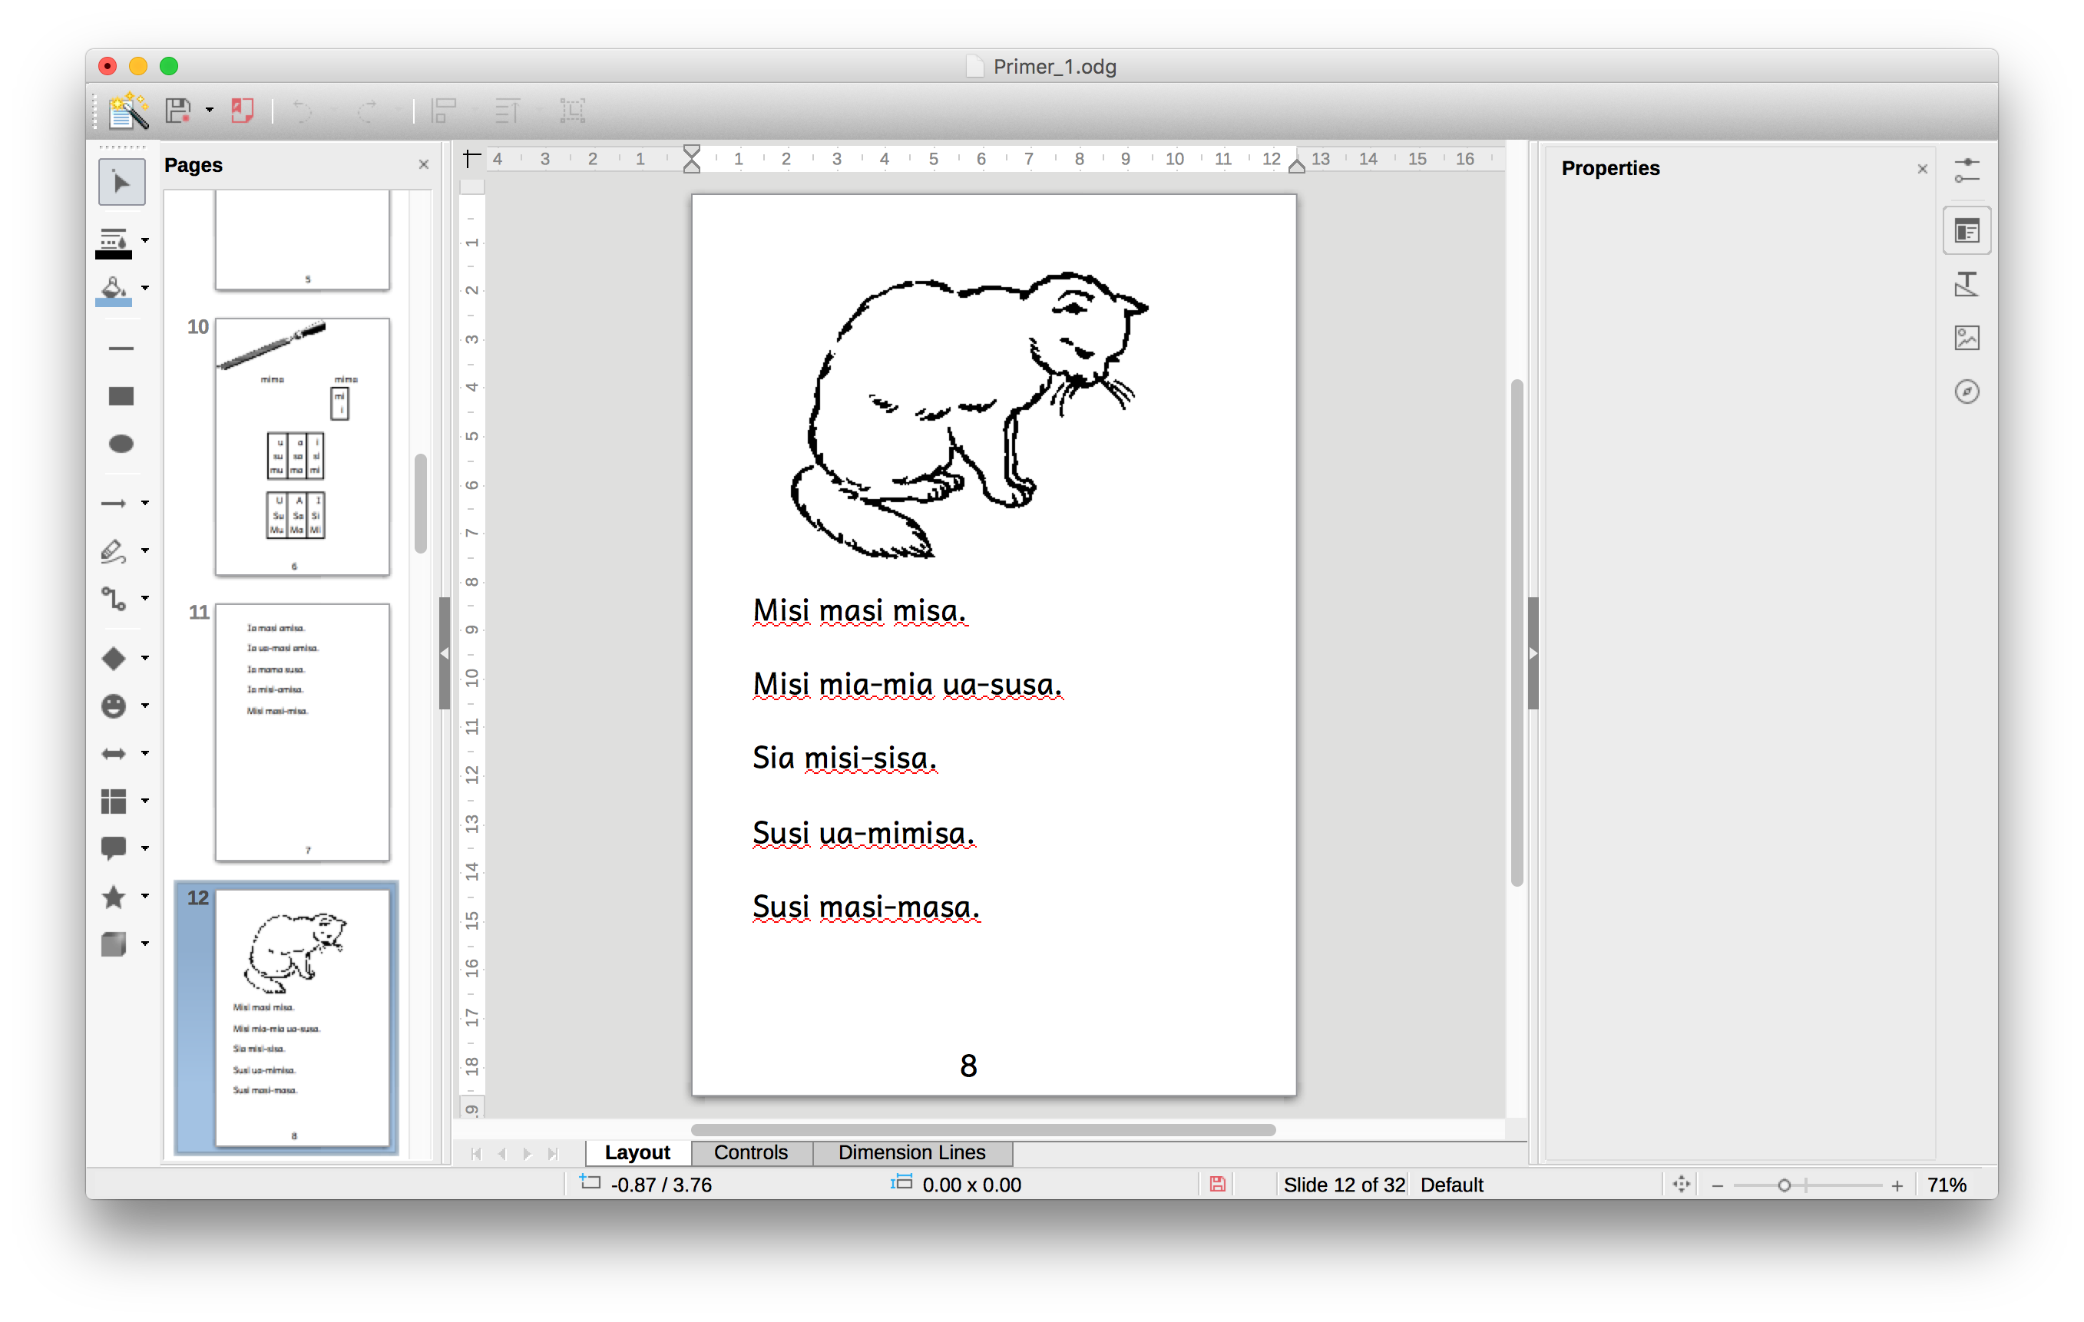The height and width of the screenshot is (1322, 2084).
Task: Pick the Ellipse drawing tool
Action: 121,444
